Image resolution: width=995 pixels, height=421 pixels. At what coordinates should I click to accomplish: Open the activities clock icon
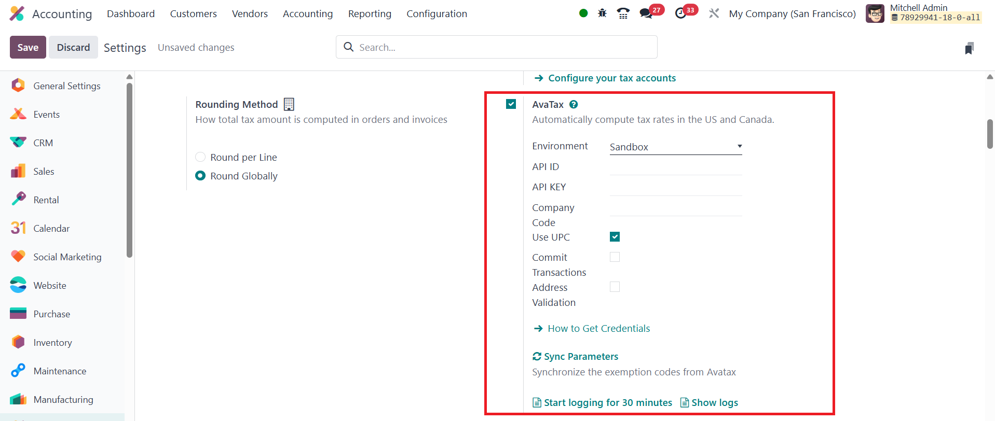(x=680, y=13)
